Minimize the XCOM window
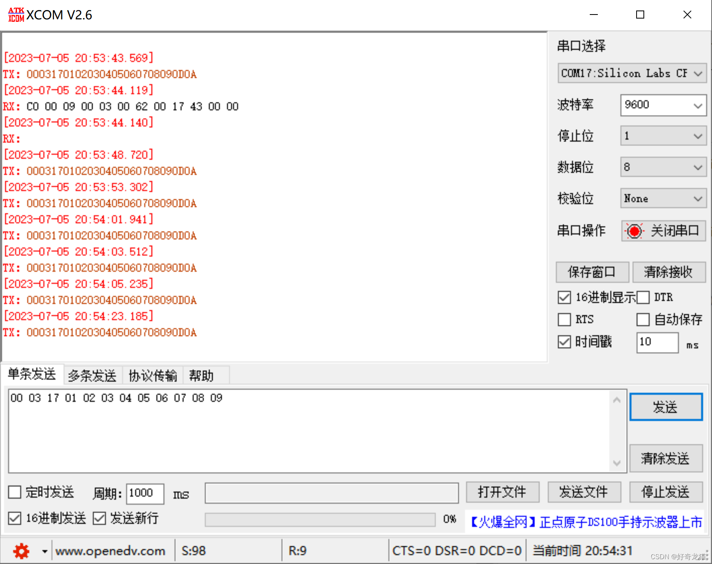This screenshot has width=712, height=564. [x=594, y=15]
